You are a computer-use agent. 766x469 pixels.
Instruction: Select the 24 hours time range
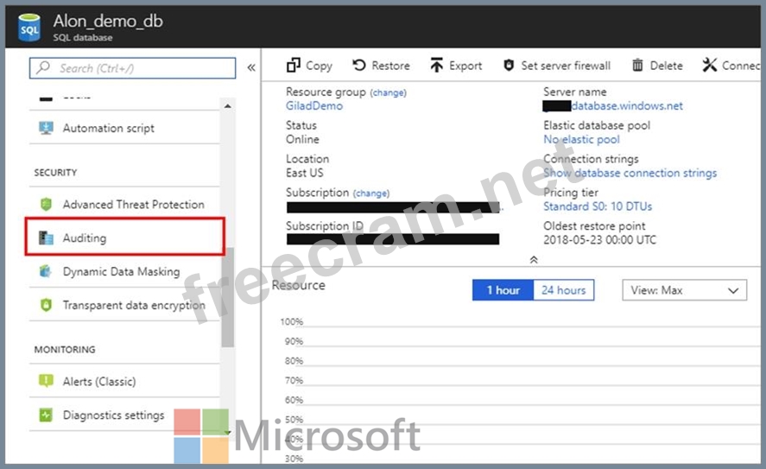pos(564,290)
